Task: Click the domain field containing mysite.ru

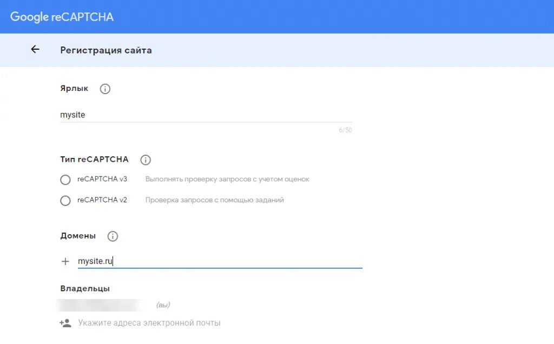Action: point(220,262)
